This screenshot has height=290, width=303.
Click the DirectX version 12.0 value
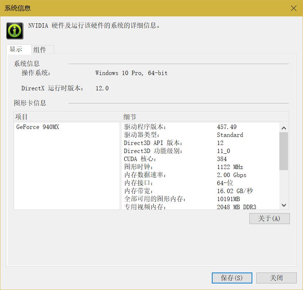pyautogui.click(x=102, y=88)
